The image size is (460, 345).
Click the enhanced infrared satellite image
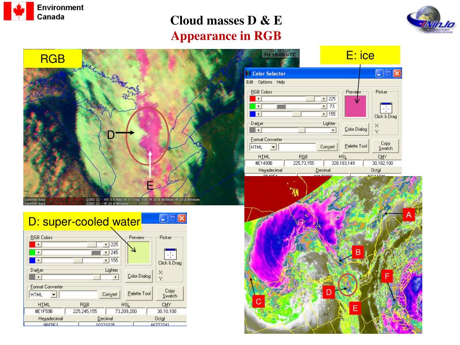pyautogui.click(x=333, y=255)
